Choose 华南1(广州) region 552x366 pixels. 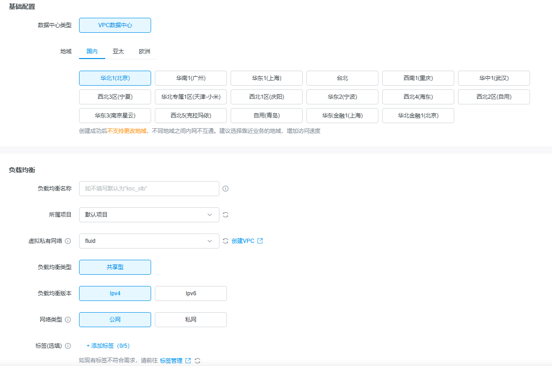(191, 78)
